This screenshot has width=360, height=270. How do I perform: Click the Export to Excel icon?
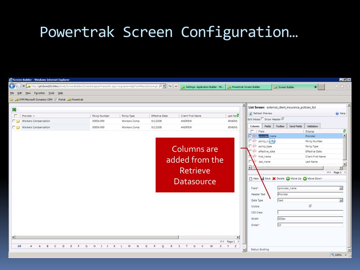click(x=14, y=110)
